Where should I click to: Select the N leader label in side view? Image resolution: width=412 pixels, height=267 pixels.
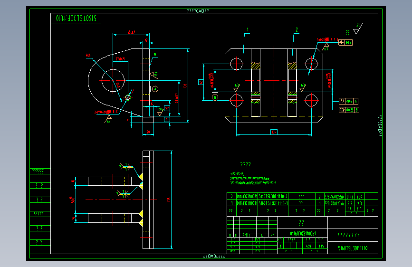[x=155, y=55]
